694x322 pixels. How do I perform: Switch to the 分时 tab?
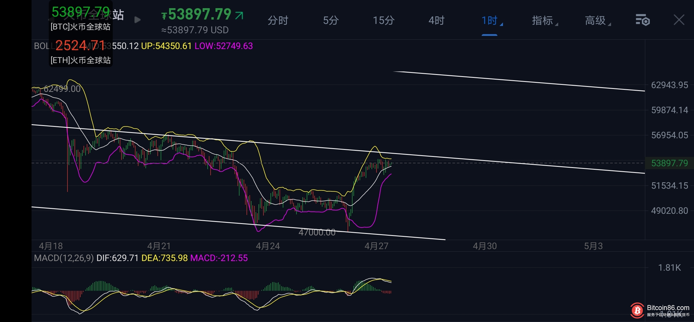278,20
